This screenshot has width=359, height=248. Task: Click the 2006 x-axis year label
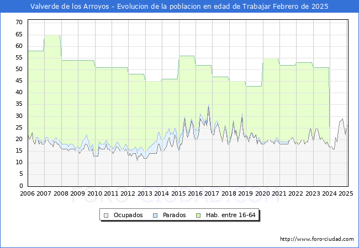point(27,193)
